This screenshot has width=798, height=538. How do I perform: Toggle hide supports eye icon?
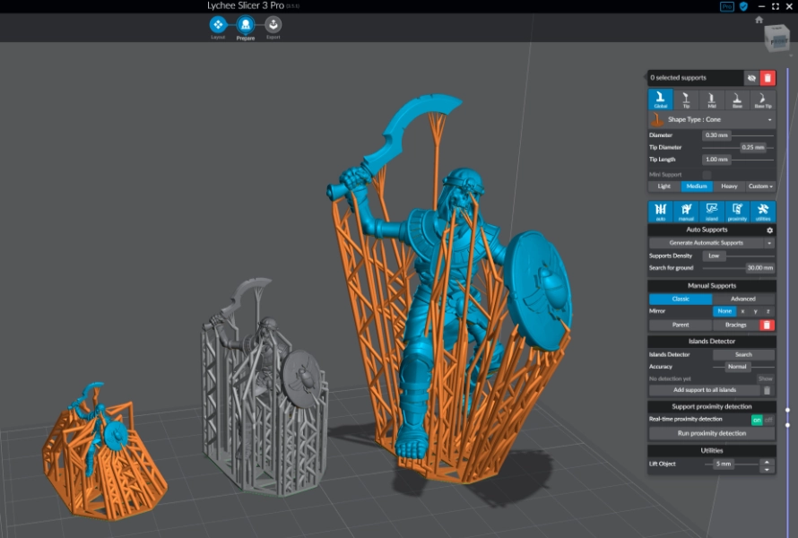pyautogui.click(x=751, y=79)
